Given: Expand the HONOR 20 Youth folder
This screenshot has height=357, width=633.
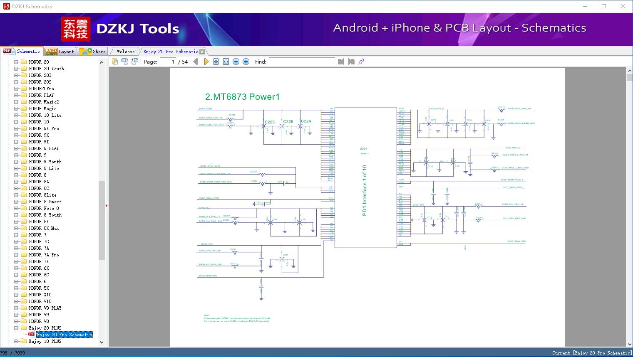Looking at the screenshot, I should [x=16, y=69].
